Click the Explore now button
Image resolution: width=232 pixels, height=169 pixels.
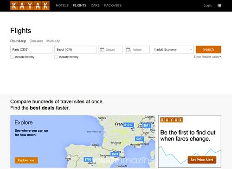[26, 160]
